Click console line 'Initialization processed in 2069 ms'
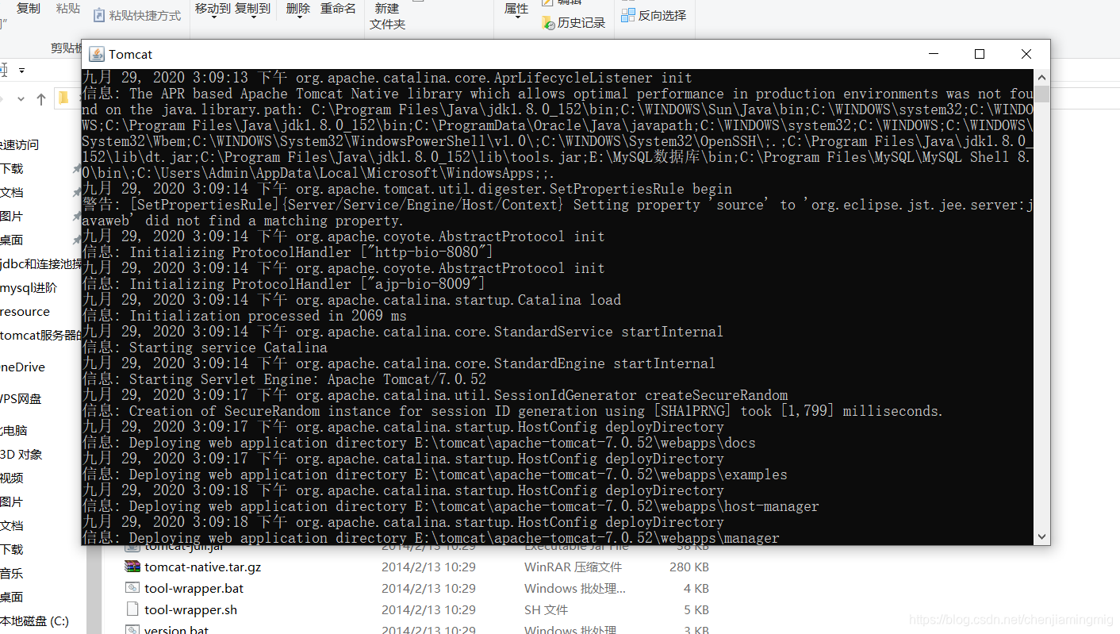The height and width of the screenshot is (634, 1120). pyautogui.click(x=244, y=316)
